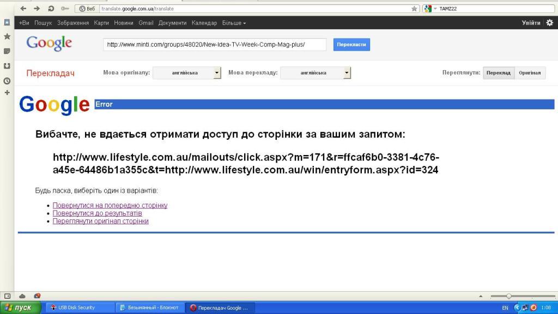Bookmark page with the address bar star
Viewport: 558px width, 314px height.
(414, 9)
